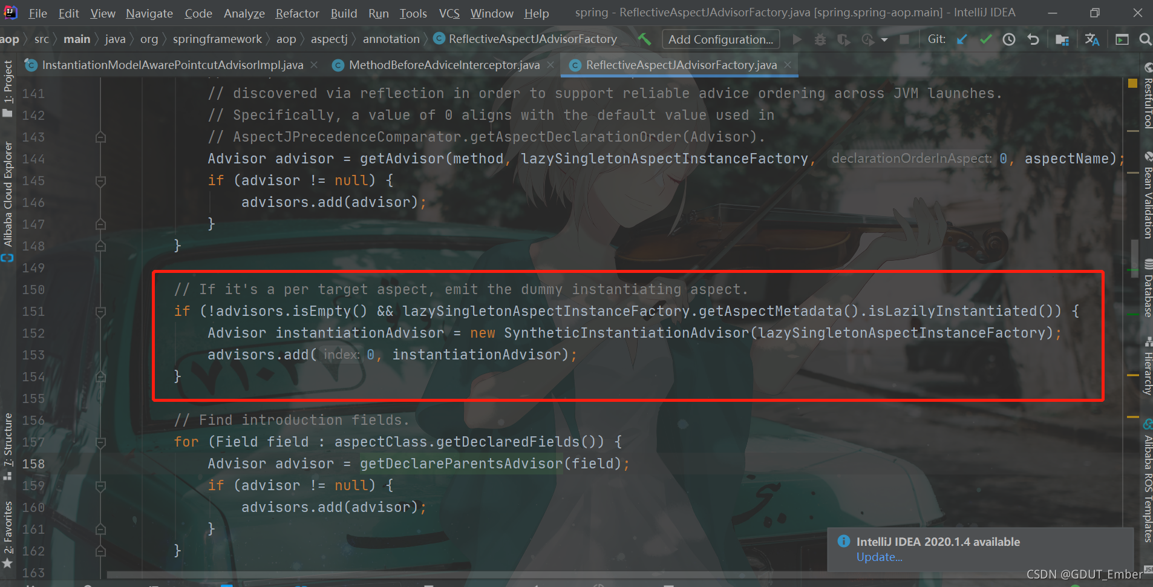Click the Git Rollback undo icon

(1033, 39)
